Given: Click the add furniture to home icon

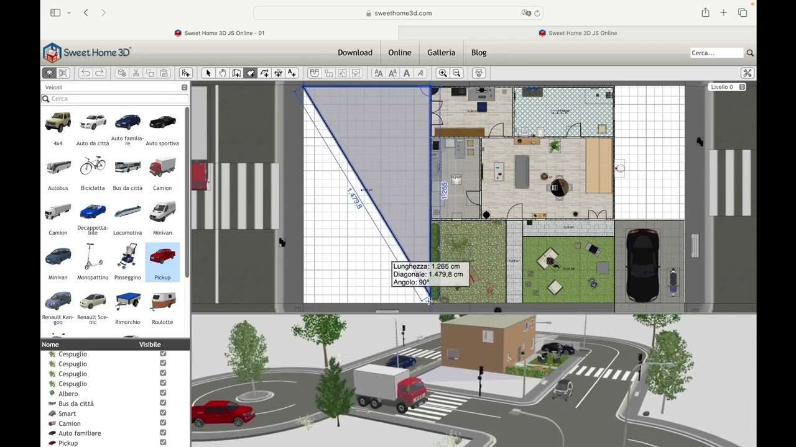Looking at the screenshot, I should 185,73.
